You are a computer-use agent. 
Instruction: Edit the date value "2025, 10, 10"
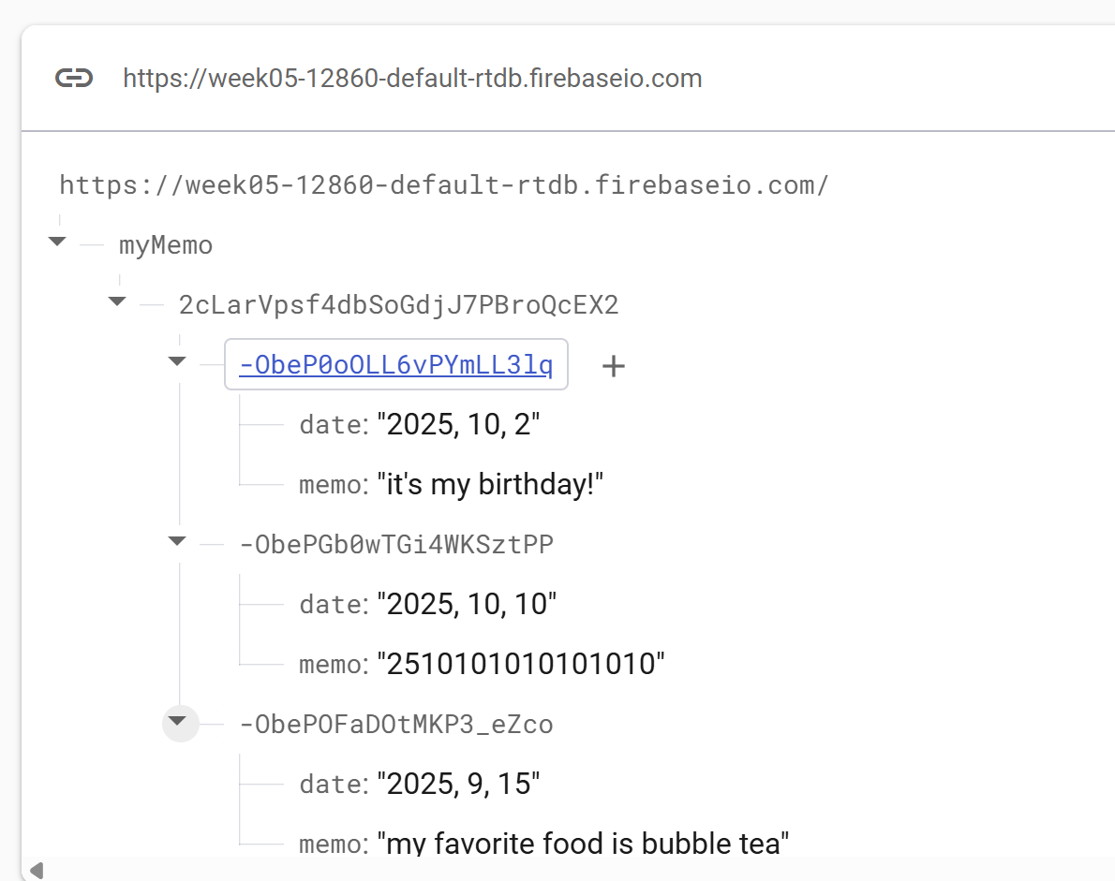[x=467, y=605]
